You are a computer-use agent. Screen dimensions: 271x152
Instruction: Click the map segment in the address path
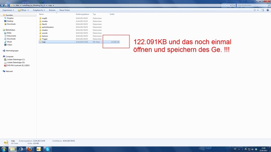[x=50, y=5]
